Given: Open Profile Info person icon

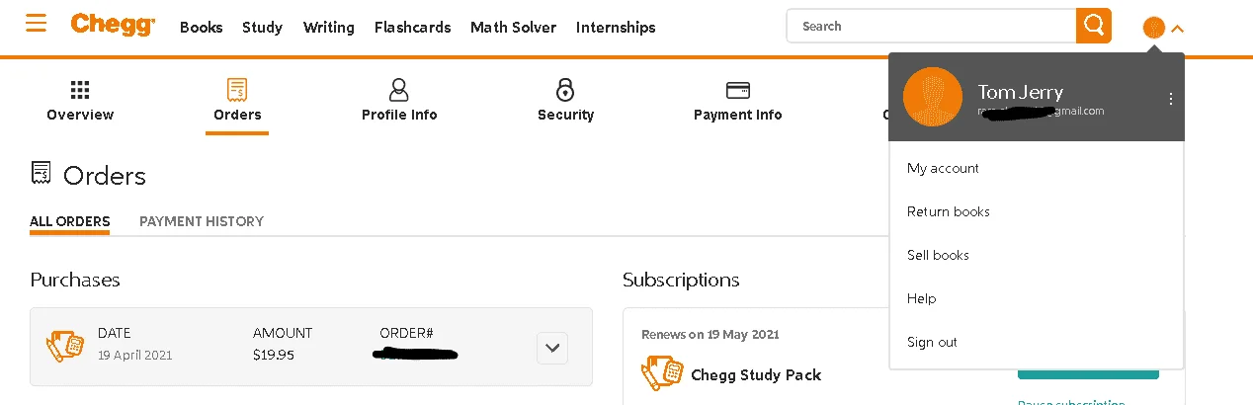Looking at the screenshot, I should click(x=399, y=90).
